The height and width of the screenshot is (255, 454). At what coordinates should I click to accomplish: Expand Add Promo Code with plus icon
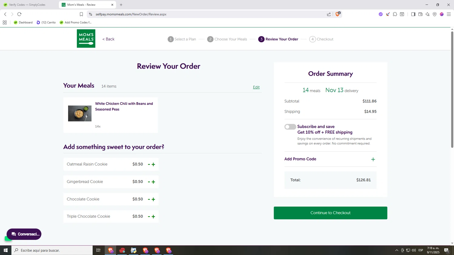373,159
